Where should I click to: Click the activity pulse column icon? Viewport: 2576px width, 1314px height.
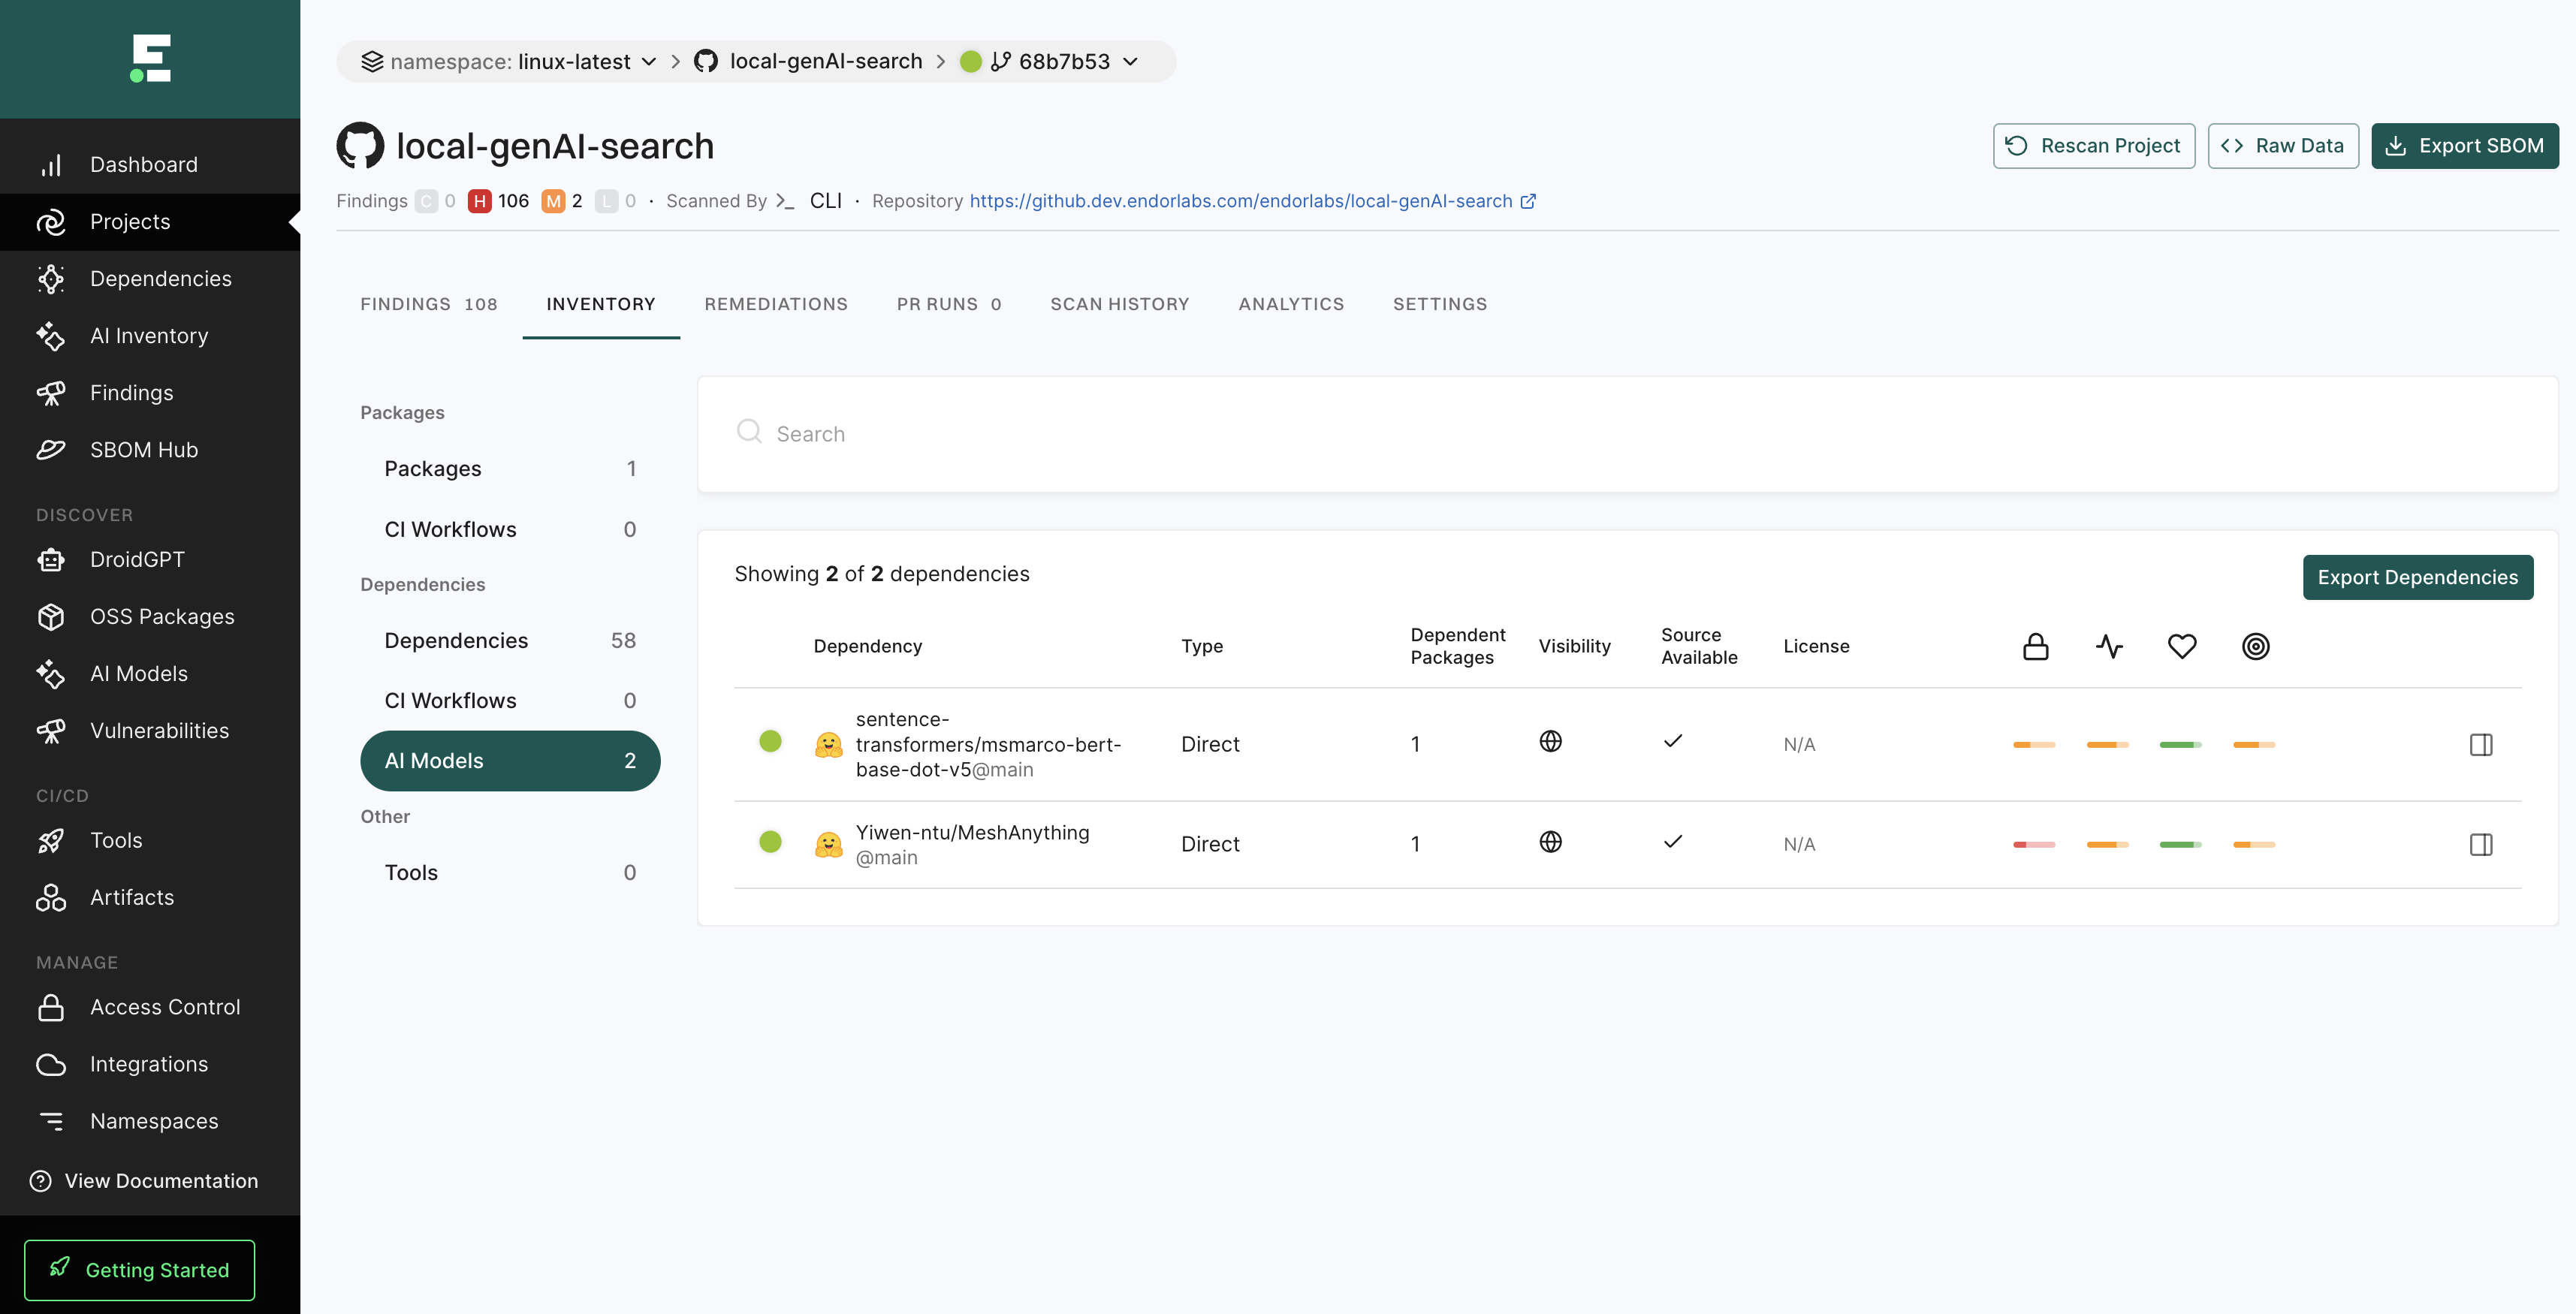pyautogui.click(x=2108, y=646)
